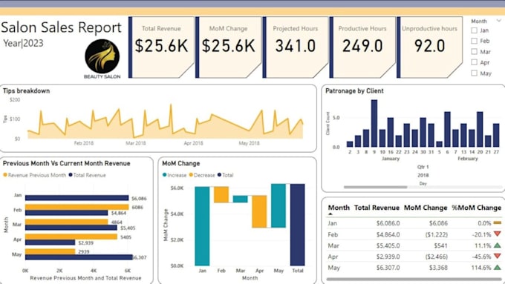Click the Jan Total Revenue bar labeled $6,086
This screenshot has width=505, height=284.
(76, 198)
